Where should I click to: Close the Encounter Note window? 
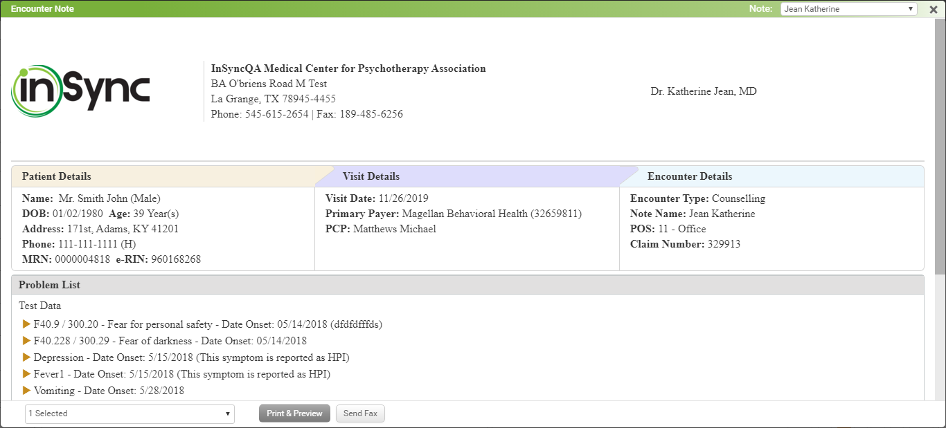click(933, 9)
